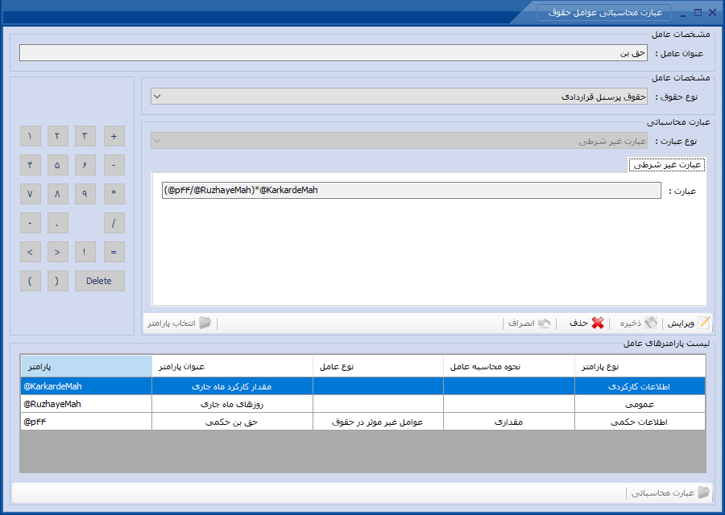Open the نوع عبارت dropdown arrow
This screenshot has width=725, height=515.
tap(157, 141)
